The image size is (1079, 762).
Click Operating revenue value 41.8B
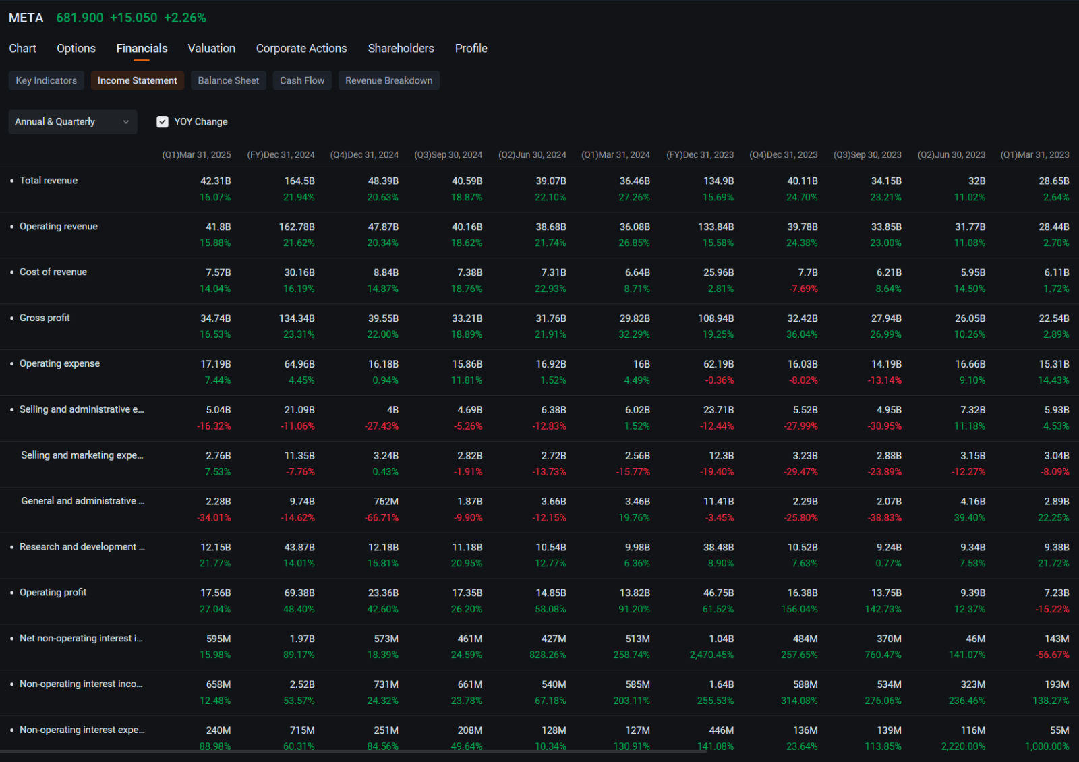point(218,227)
